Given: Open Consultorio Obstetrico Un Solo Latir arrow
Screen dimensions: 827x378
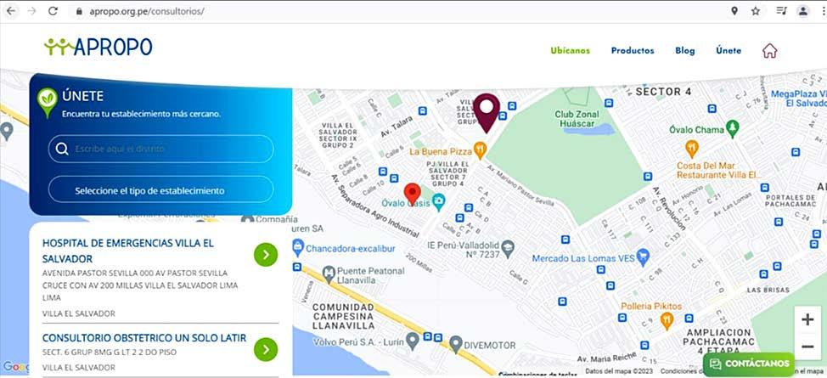Looking at the screenshot, I should (x=265, y=349).
